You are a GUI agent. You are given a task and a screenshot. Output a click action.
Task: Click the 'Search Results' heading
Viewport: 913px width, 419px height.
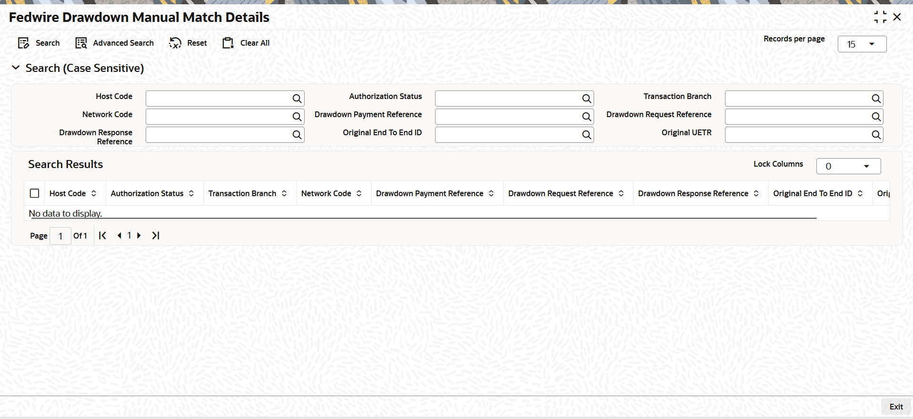(x=66, y=164)
